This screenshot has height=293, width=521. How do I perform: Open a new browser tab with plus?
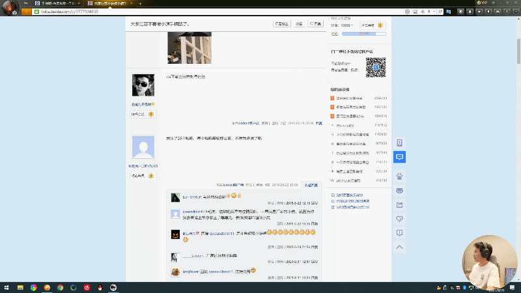[x=140, y=4]
